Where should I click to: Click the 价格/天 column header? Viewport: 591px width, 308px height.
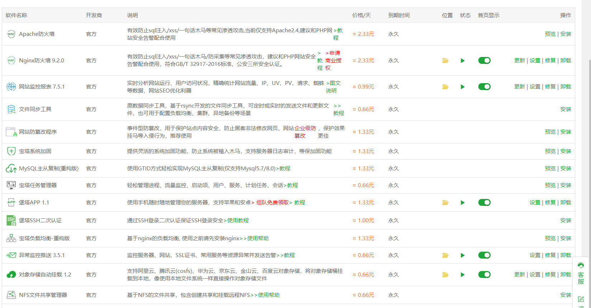[361, 15]
